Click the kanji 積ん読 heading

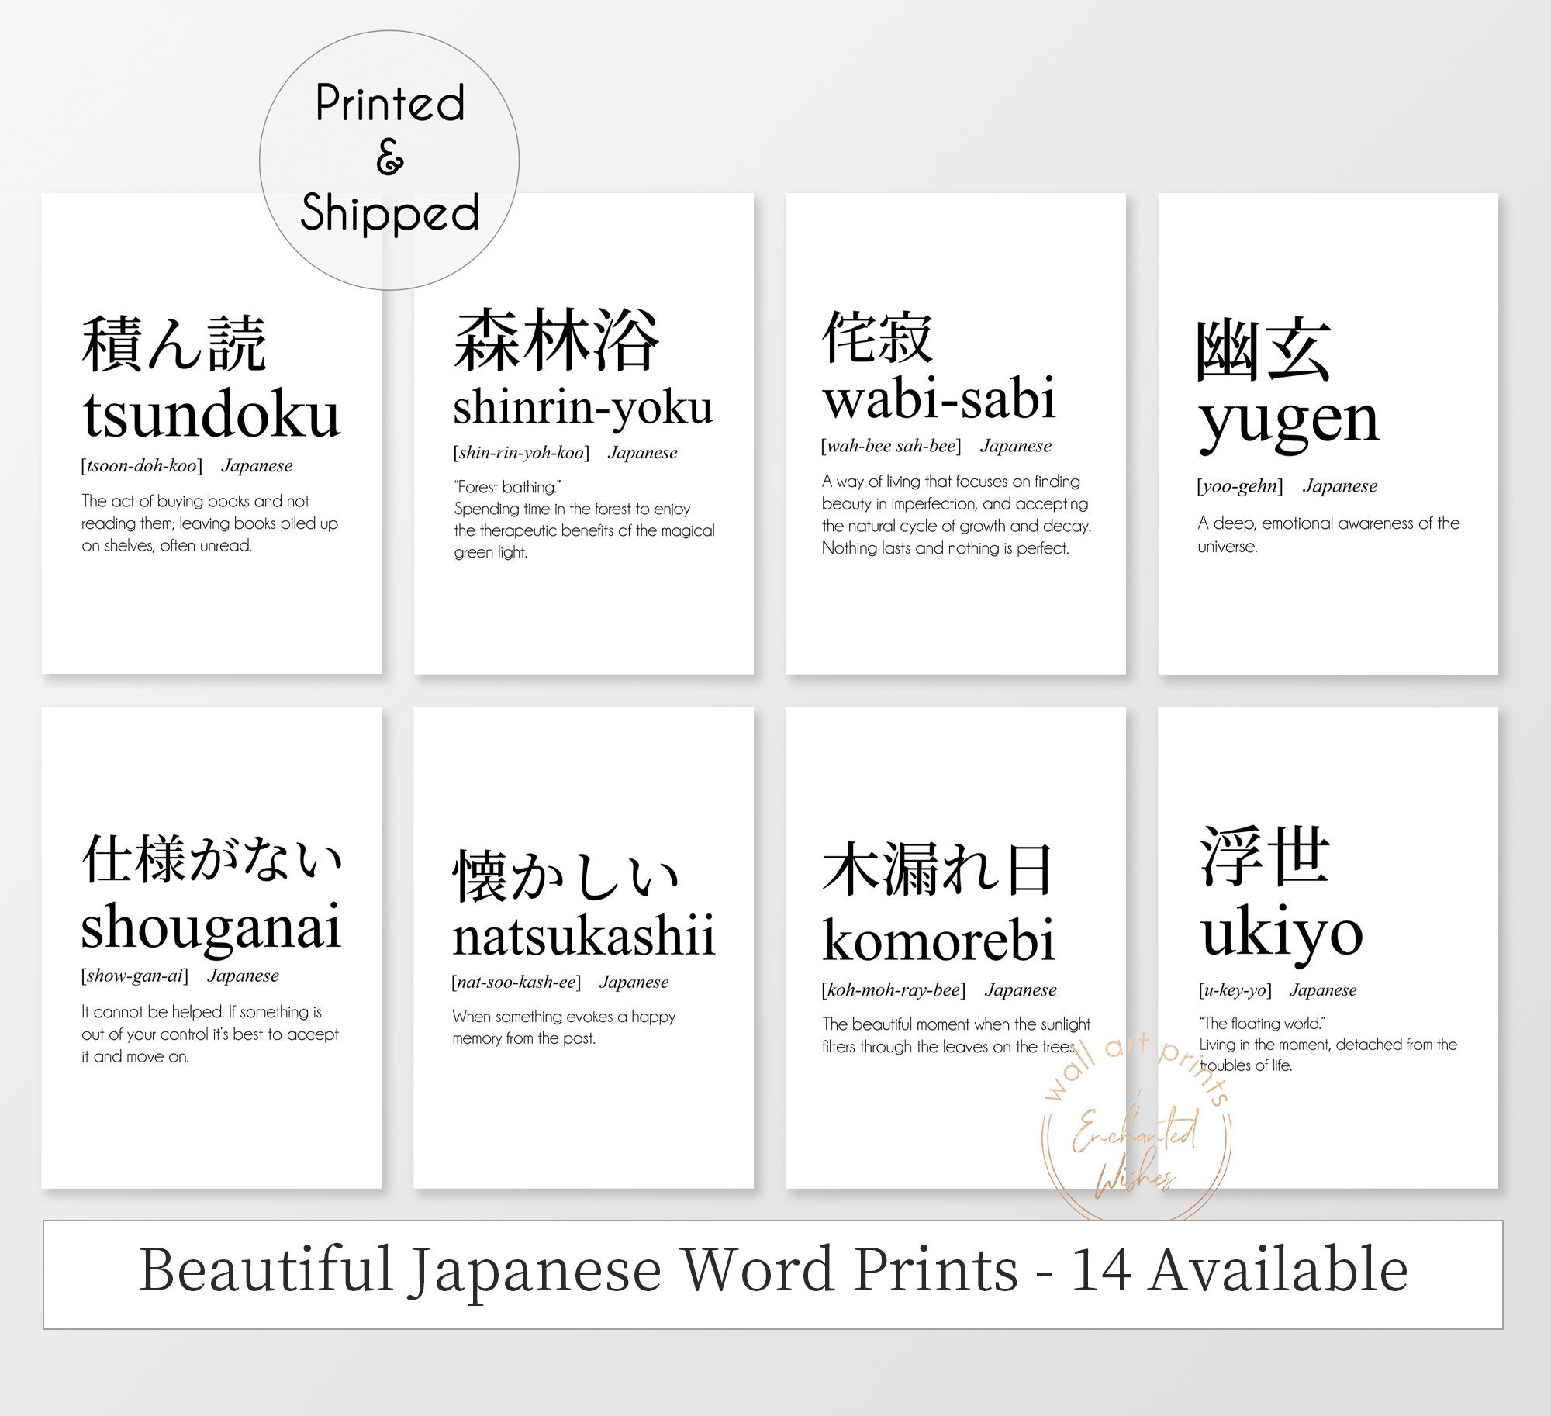[x=174, y=344]
